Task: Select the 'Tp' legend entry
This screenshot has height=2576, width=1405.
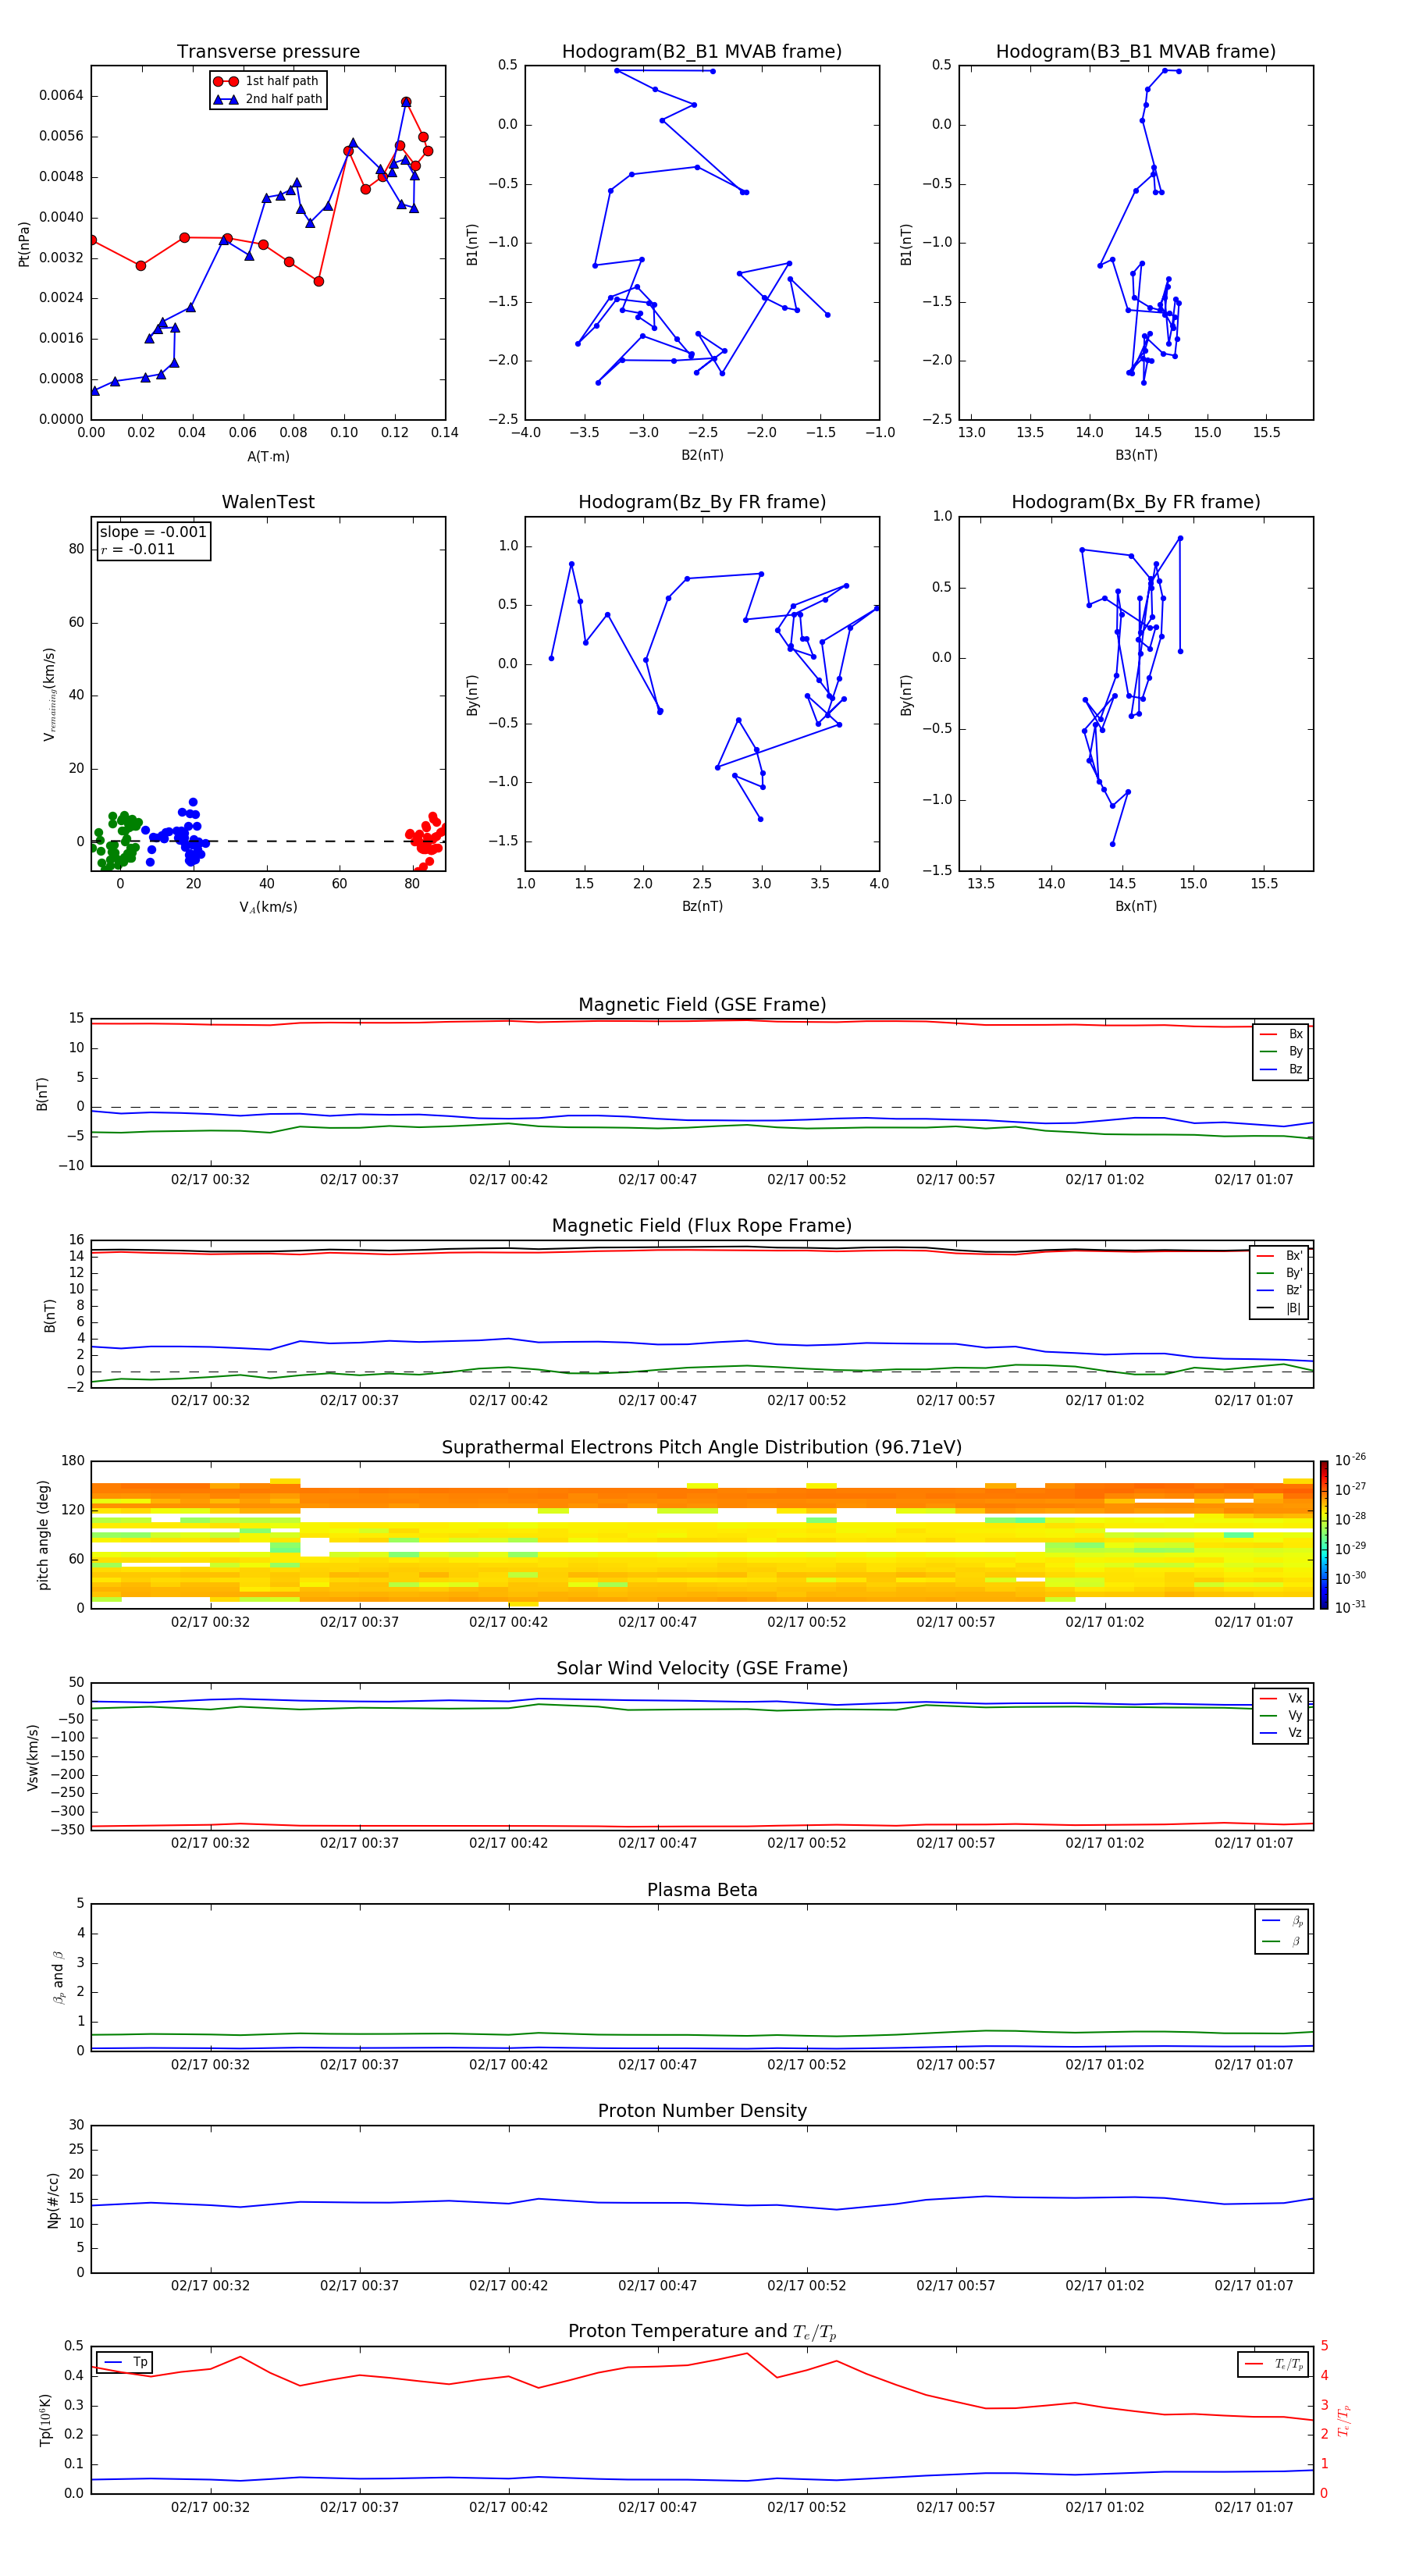Action: pyautogui.click(x=126, y=2362)
